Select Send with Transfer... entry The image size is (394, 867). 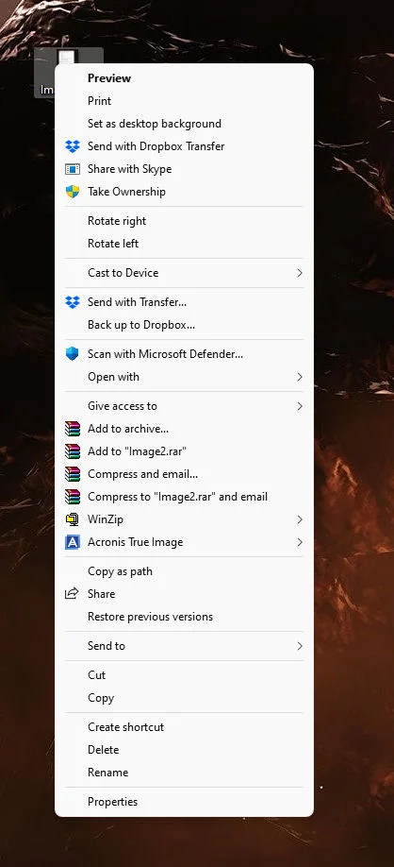coord(185,302)
